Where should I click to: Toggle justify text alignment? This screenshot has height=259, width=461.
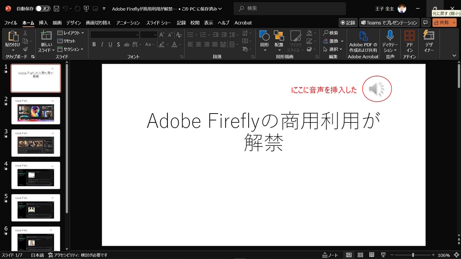[x=215, y=45]
